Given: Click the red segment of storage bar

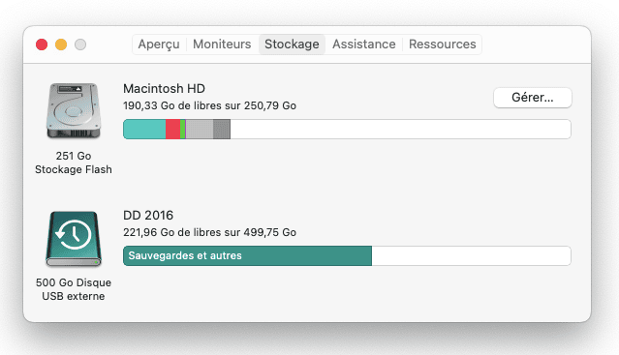Looking at the screenshot, I should point(172,130).
